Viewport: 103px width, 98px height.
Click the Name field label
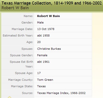click(x=28, y=16)
